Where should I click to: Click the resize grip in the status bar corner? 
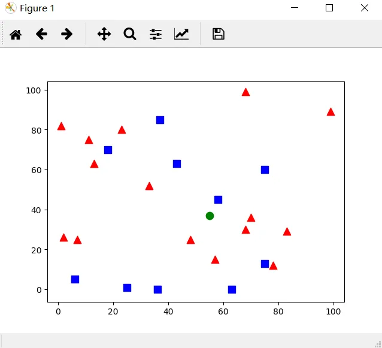coord(378,344)
